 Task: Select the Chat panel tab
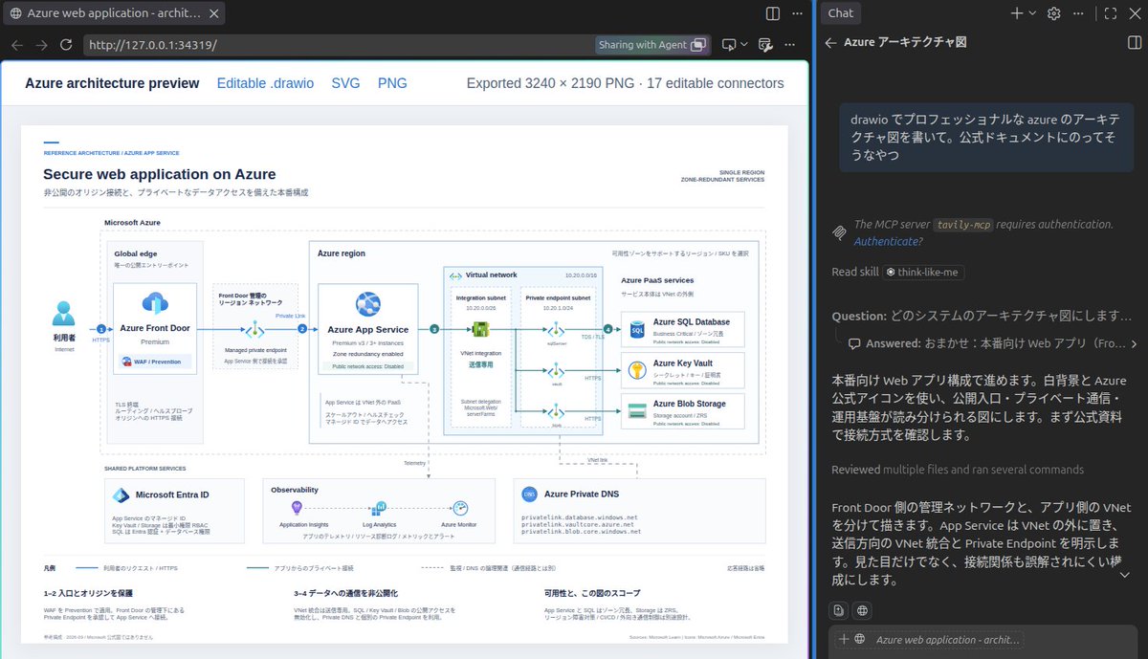click(x=841, y=13)
